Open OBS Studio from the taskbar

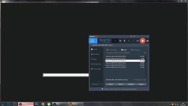[x=15, y=104]
